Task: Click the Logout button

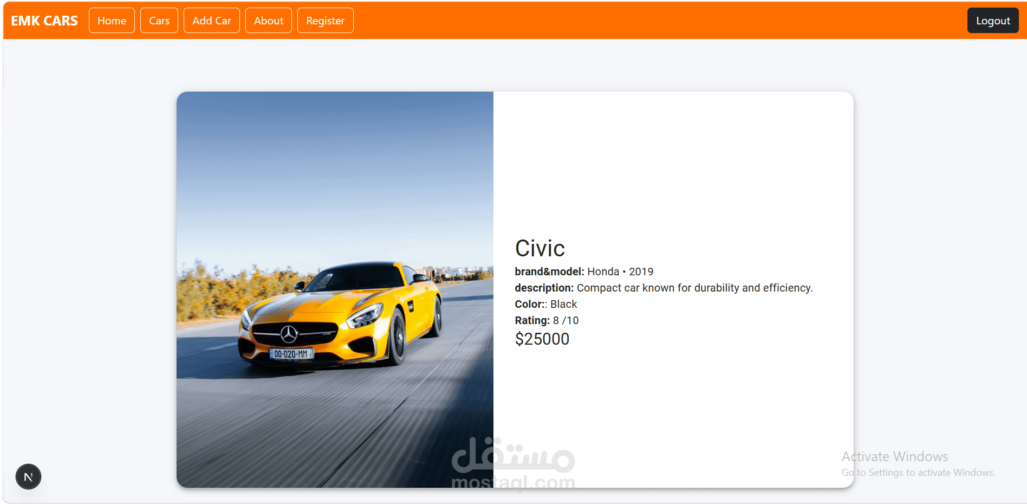Action: [993, 21]
